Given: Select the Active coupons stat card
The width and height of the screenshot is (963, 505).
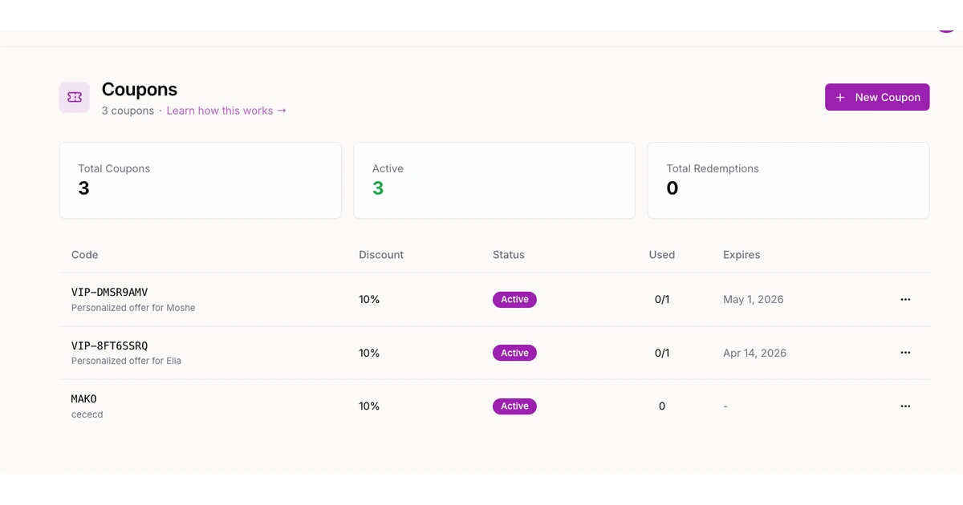Looking at the screenshot, I should click(494, 180).
